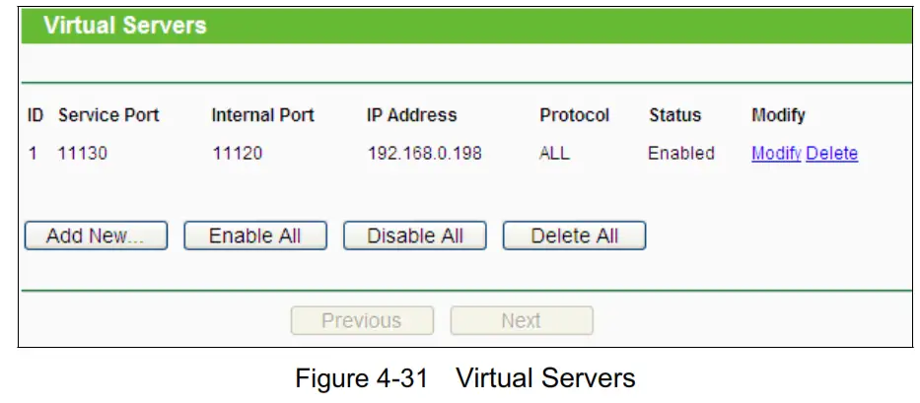Viewport: 920px width, 403px height.
Task: Select the IP Address column header
Action: click(x=411, y=115)
